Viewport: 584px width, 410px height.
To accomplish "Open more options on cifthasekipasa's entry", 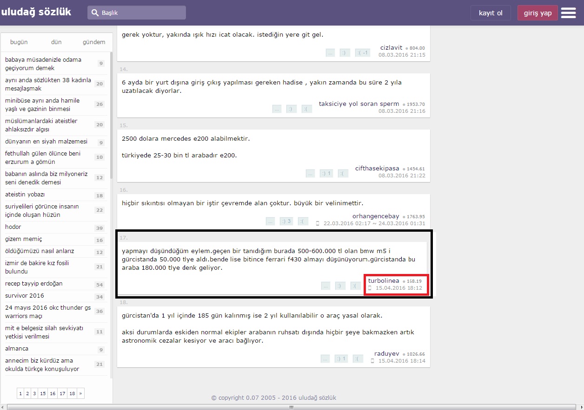I will (310, 173).
